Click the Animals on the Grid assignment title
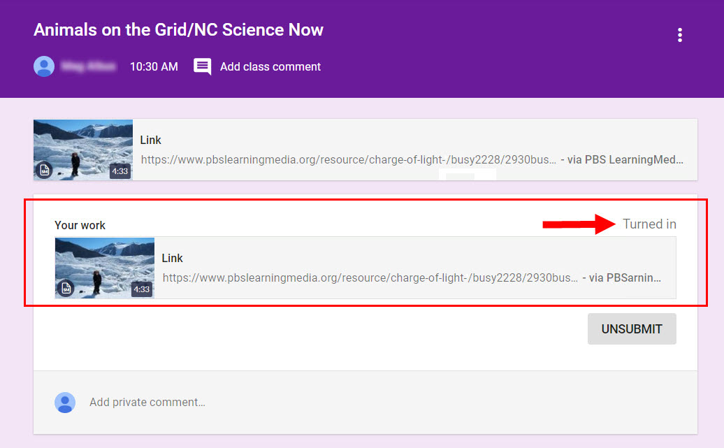This screenshot has width=724, height=448. point(178,30)
